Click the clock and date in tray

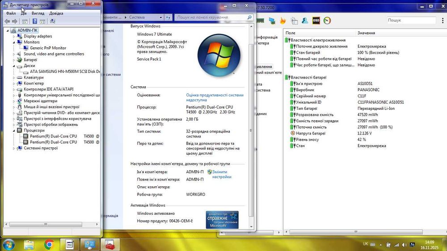(x=429, y=245)
